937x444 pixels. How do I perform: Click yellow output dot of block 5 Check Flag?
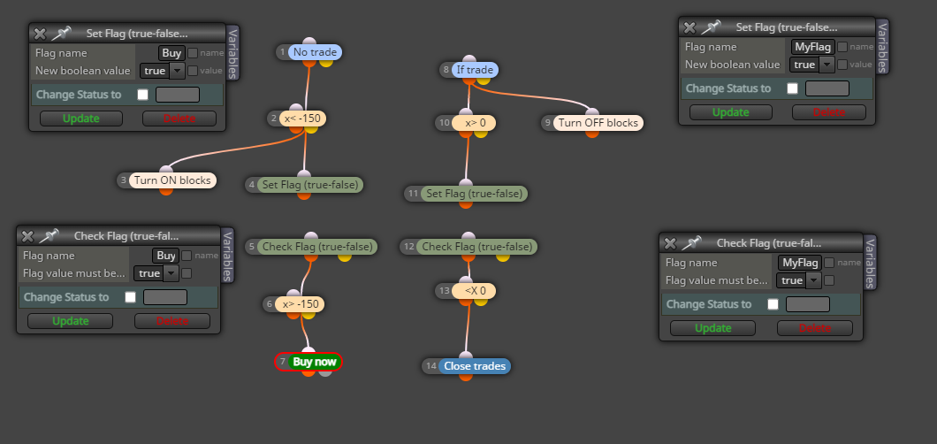pyautogui.click(x=345, y=256)
